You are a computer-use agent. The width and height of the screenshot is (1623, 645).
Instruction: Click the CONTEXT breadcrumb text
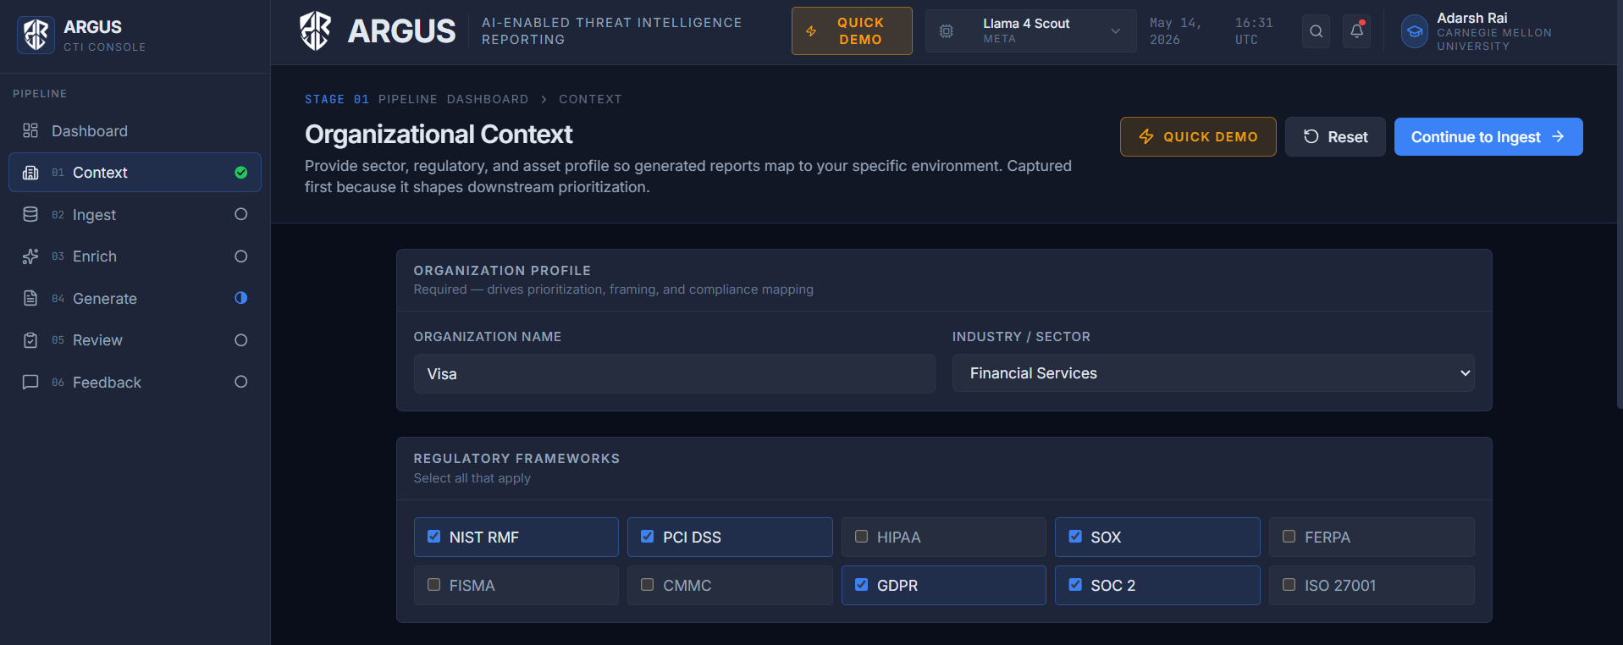pos(590,99)
